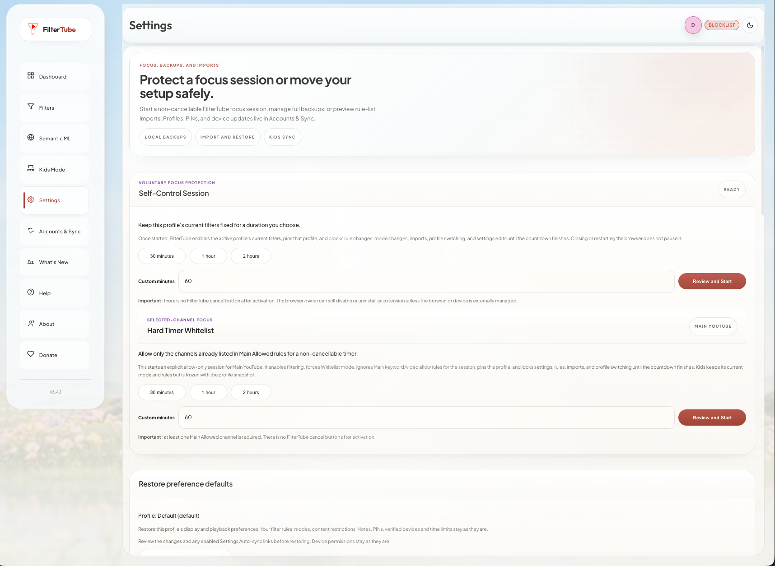Toggle dark mode with the moon icon
Image resolution: width=775 pixels, height=566 pixels.
point(750,25)
